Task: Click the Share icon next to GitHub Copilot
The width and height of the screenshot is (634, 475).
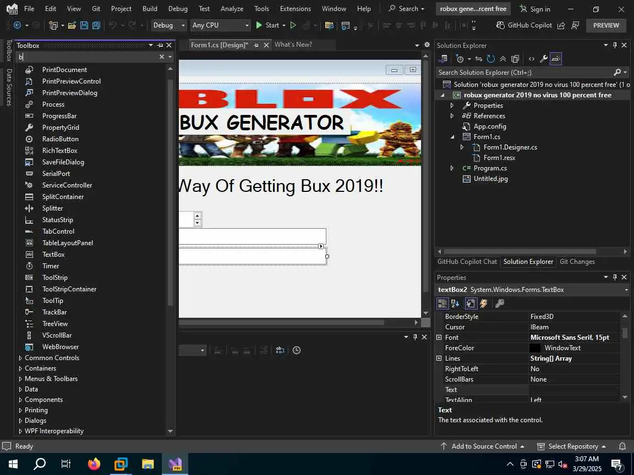Action: click(x=561, y=25)
